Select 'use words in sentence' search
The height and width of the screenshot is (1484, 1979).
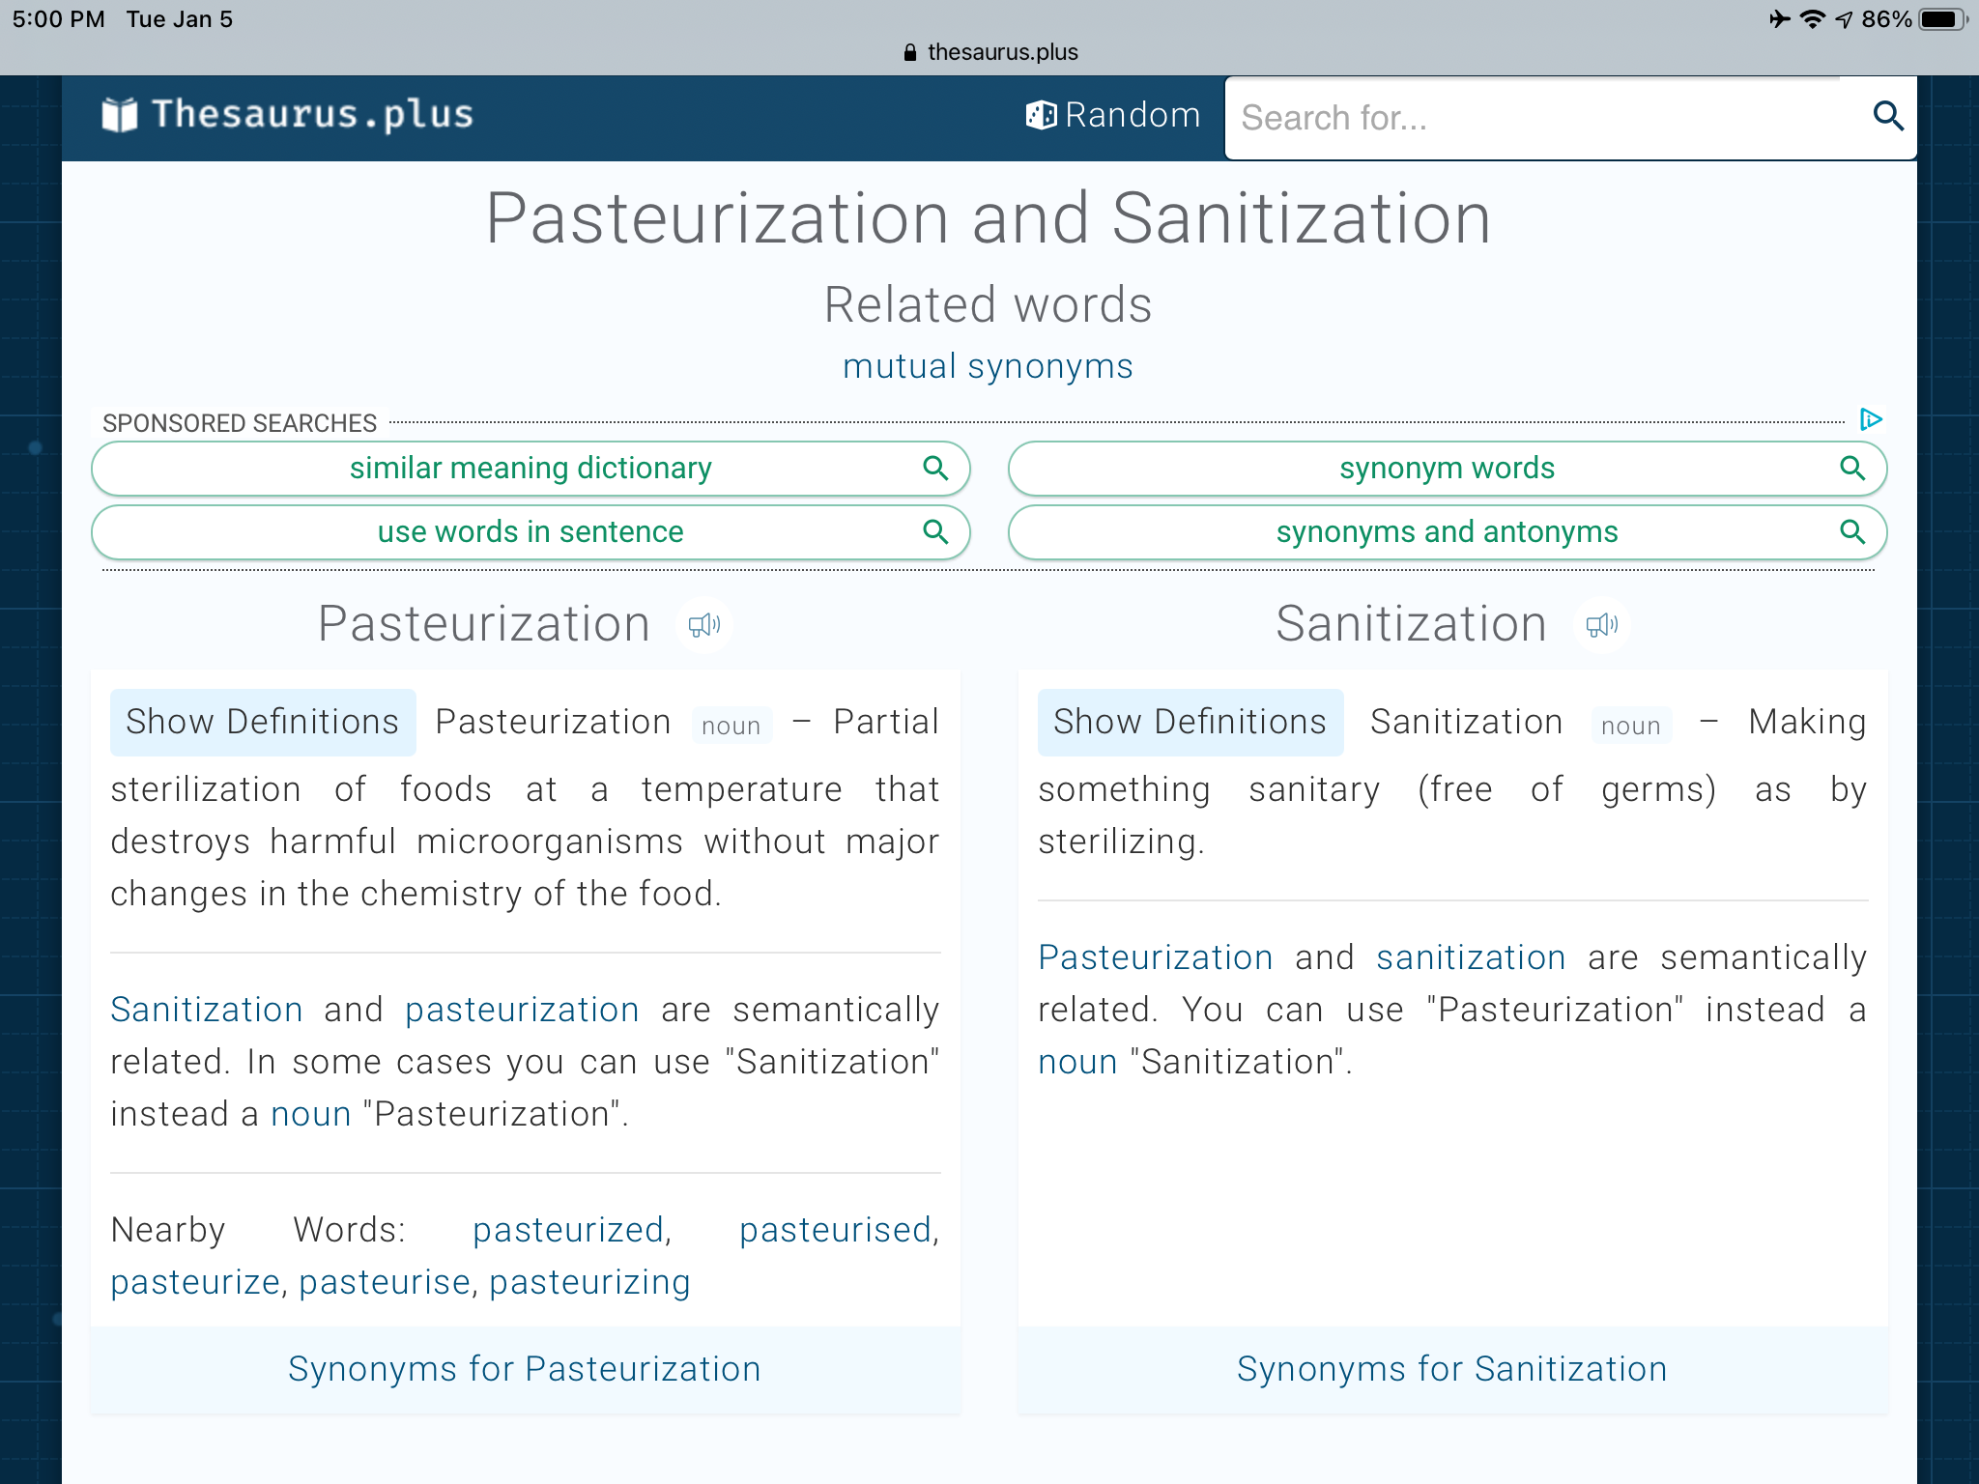point(531,532)
